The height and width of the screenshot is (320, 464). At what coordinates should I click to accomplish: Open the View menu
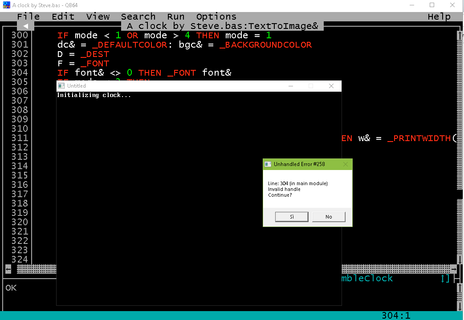[x=98, y=16]
